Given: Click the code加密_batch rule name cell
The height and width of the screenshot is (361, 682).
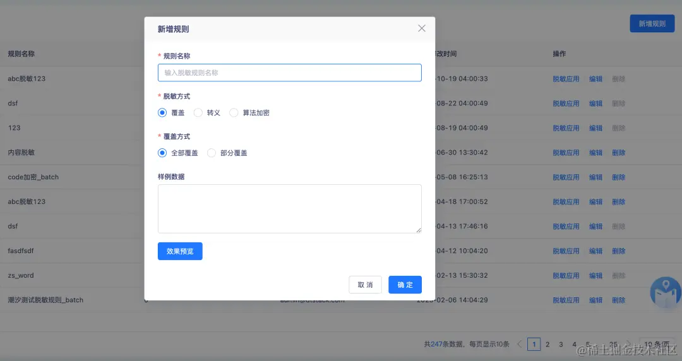Looking at the screenshot, I should 33,177.
